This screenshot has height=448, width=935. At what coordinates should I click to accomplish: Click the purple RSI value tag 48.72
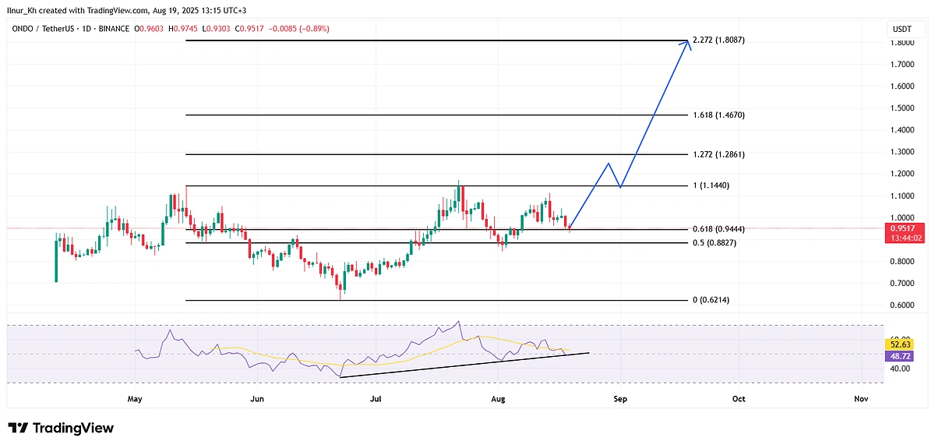pyautogui.click(x=899, y=355)
